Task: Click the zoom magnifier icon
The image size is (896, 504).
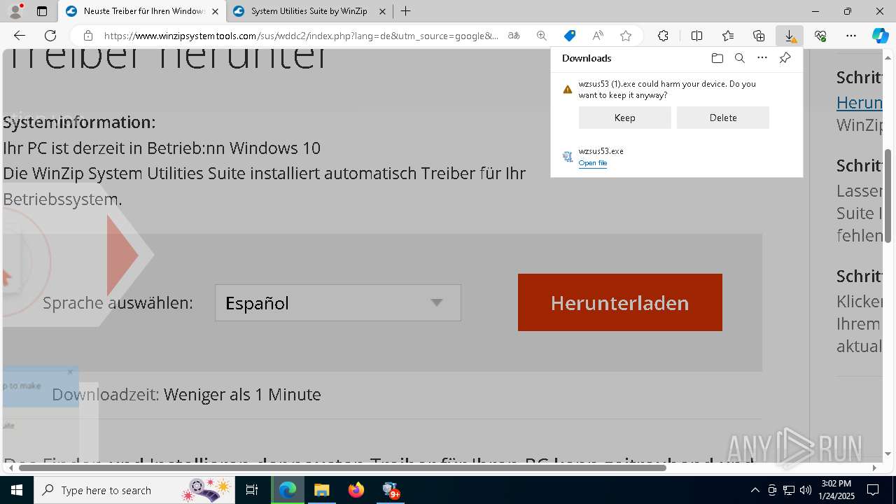Action: [x=542, y=36]
